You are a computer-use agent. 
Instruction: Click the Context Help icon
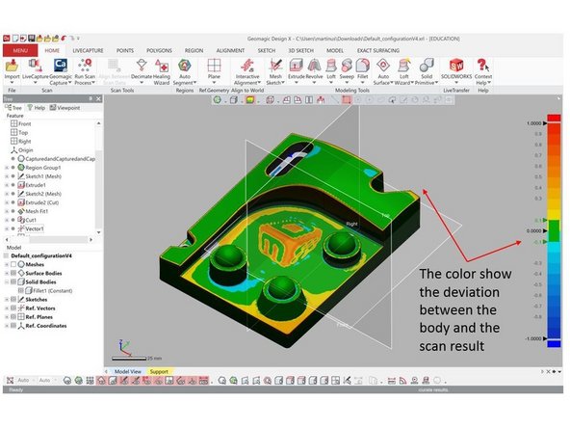482,66
